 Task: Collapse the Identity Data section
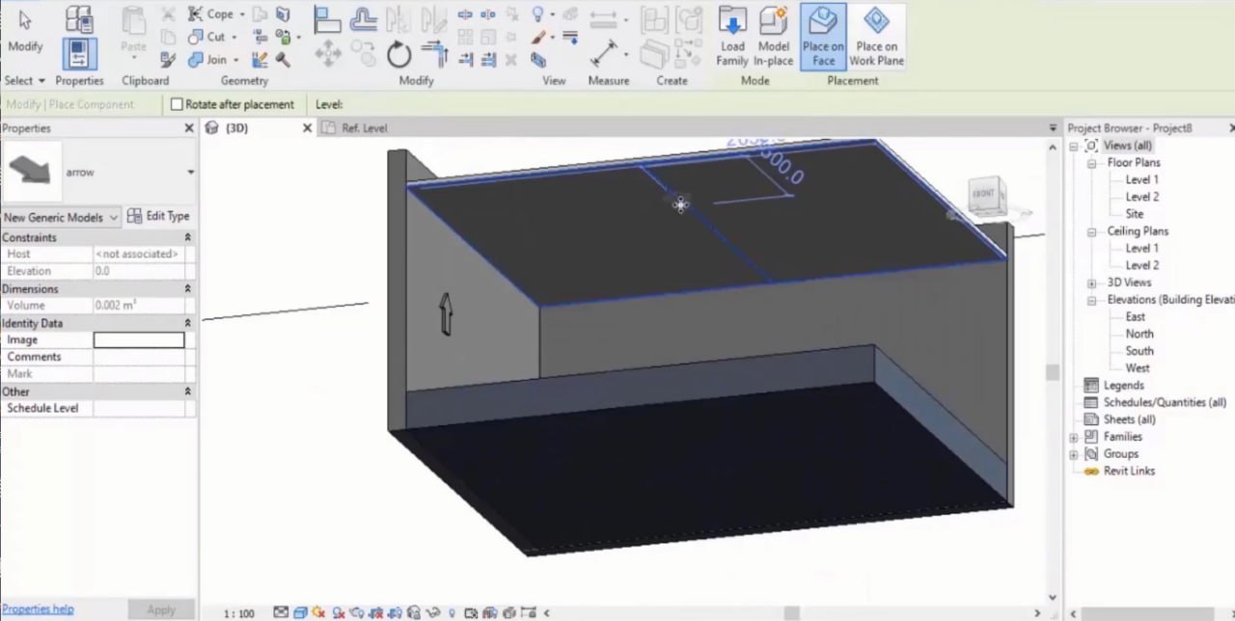tap(187, 323)
